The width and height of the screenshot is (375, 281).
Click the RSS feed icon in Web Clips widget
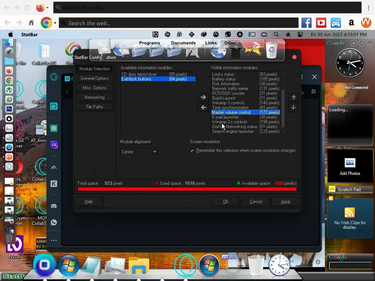350,213
